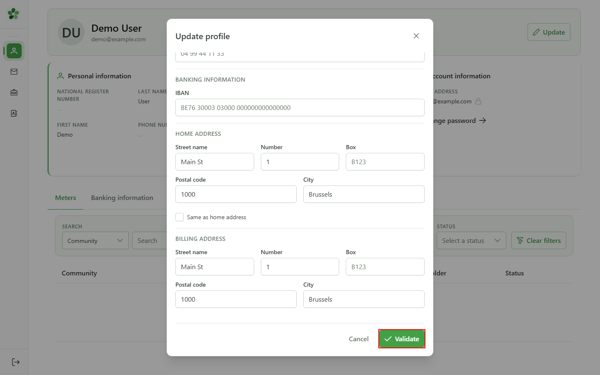This screenshot has width=600, height=375.
Task: Click the Status column header
Action: point(515,273)
